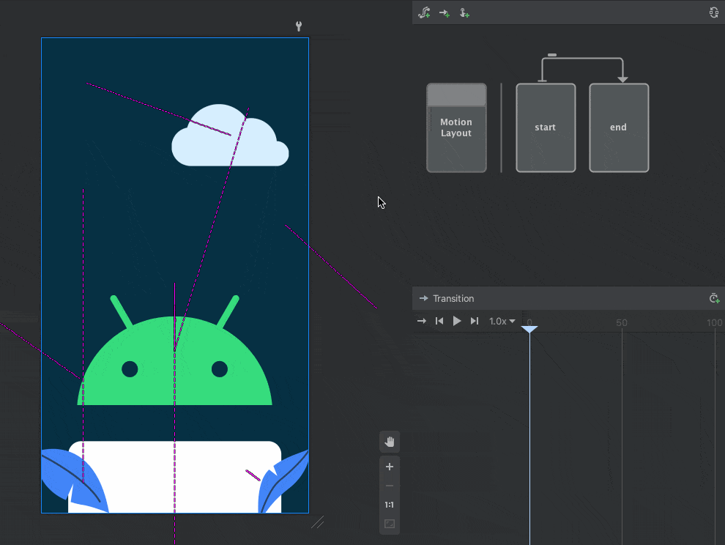725x545 pixels.
Task: Refresh the Motion Editor preview
Action: click(714, 12)
